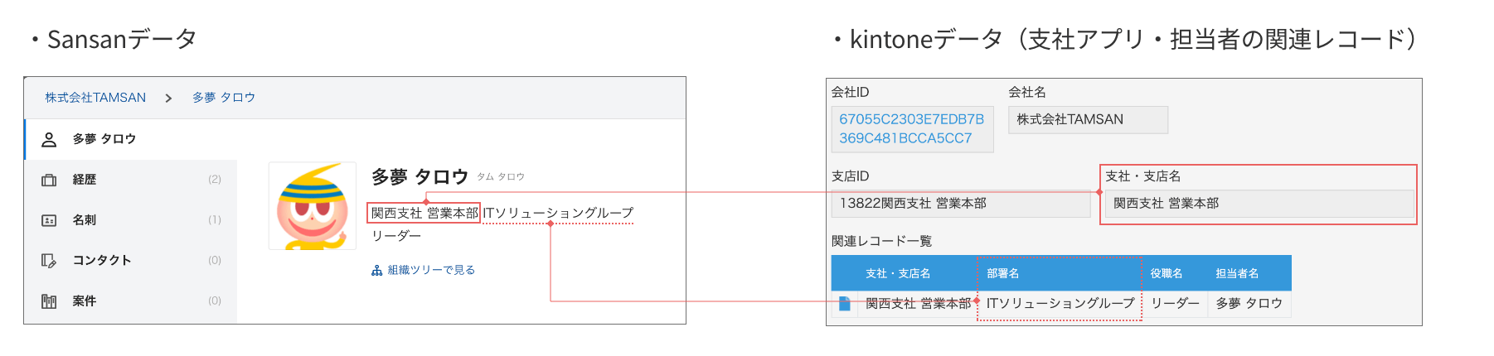Click the 部署名 column header
1494x356 pixels.
tap(1003, 273)
